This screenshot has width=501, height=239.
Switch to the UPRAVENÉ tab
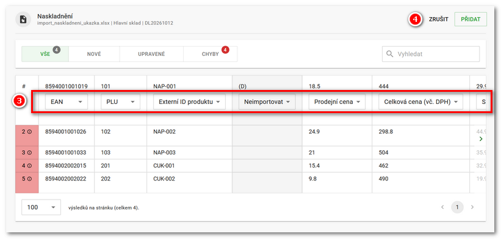(151, 54)
